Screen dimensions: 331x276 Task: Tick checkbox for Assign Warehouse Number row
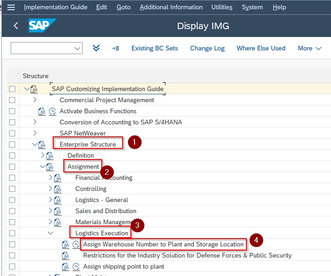point(12,244)
